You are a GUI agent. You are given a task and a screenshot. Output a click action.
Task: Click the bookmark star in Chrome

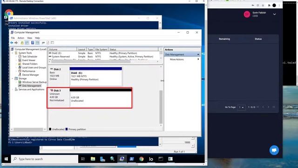(x=263, y=5)
